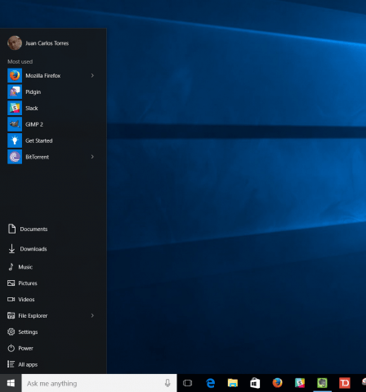The image size is (366, 392).
Task: Open the Windows Store taskbar icon
Action: point(255,383)
